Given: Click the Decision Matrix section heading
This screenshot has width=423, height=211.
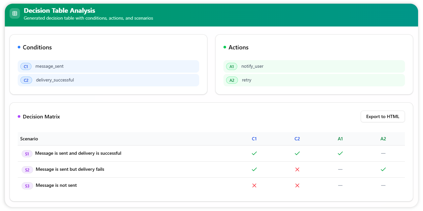Looking at the screenshot, I should [41, 116].
